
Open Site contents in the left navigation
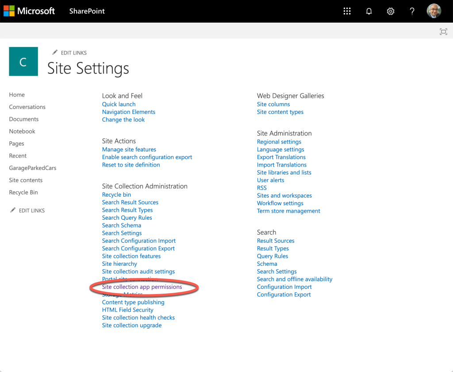pyautogui.click(x=26, y=180)
